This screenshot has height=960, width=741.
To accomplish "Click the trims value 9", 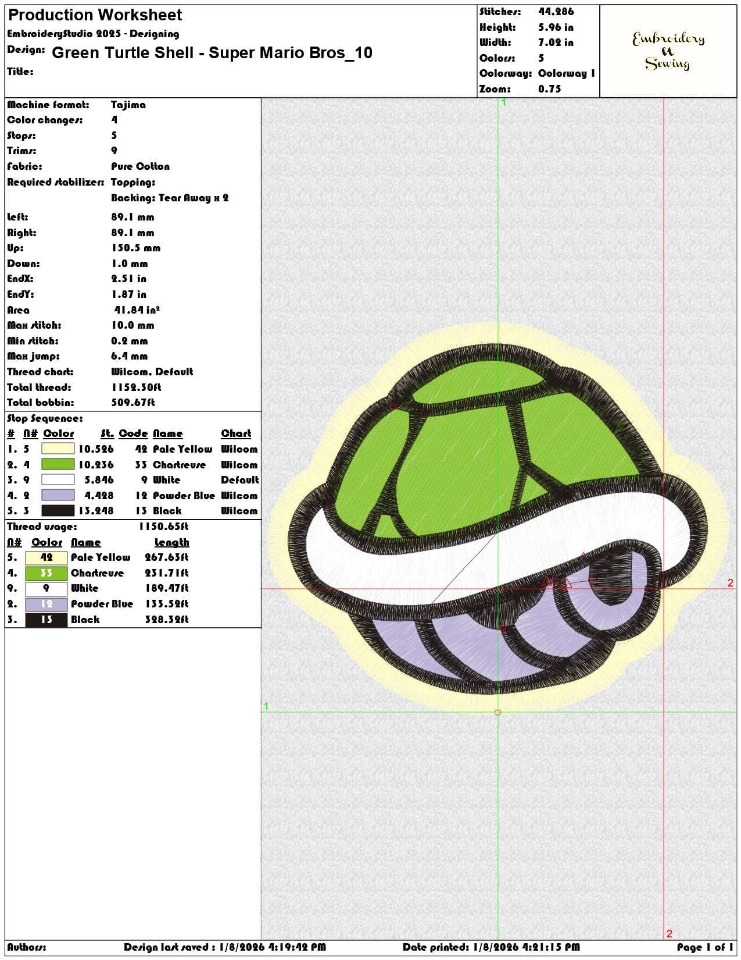I will click(x=114, y=151).
